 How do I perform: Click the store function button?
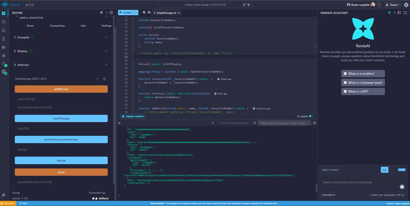[61, 172]
